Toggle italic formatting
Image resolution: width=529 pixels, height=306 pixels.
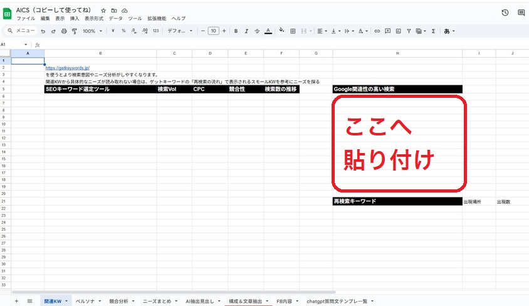(247, 31)
